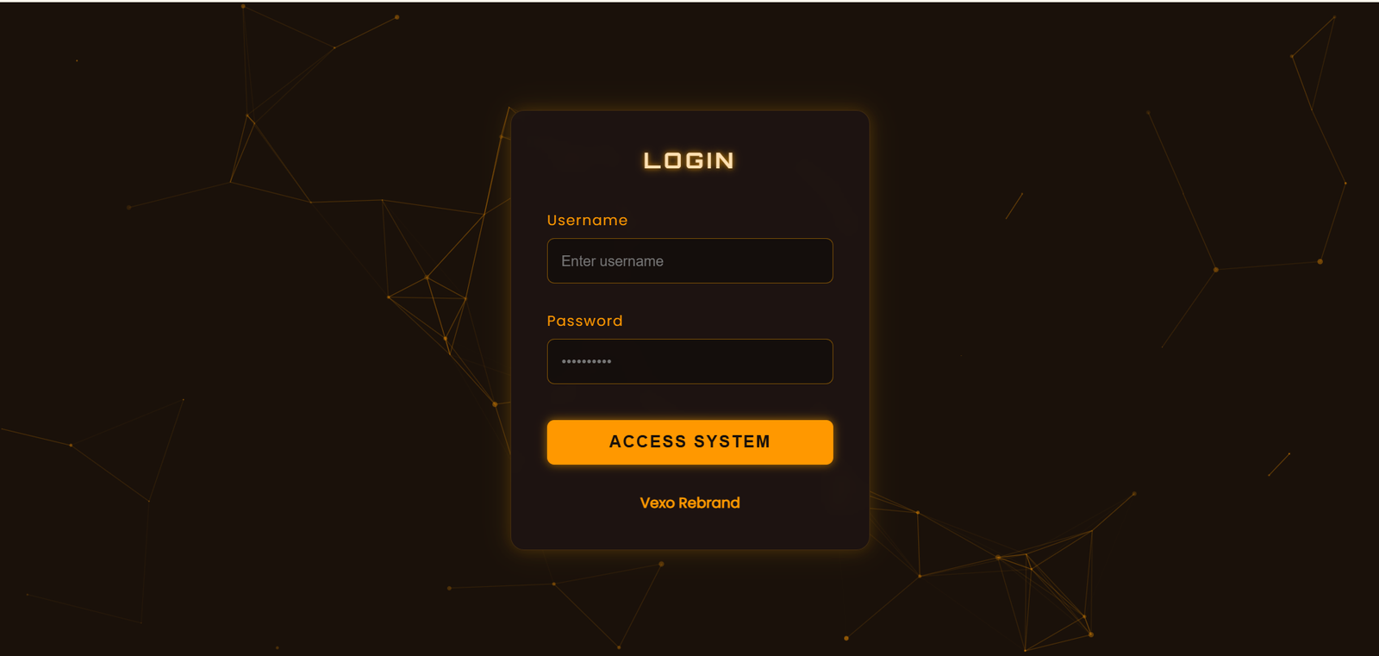Image resolution: width=1379 pixels, height=656 pixels.
Task: Click the Username label text
Action: tap(587, 220)
